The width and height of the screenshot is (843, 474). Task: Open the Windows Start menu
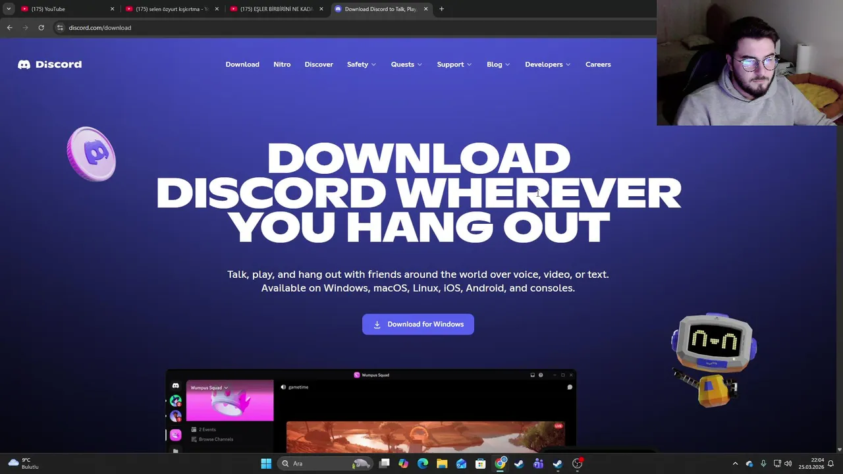point(266,463)
